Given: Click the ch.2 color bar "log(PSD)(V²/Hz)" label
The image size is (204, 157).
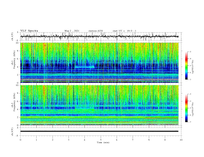Looking at the screenshot, I should tap(193, 109).
